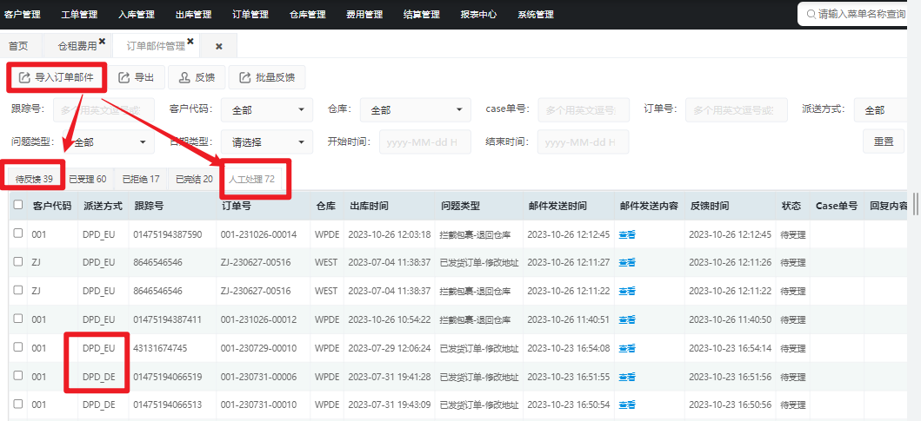The height and width of the screenshot is (421, 921).
Task: Click the 反馈 feedback button
Action: (197, 77)
